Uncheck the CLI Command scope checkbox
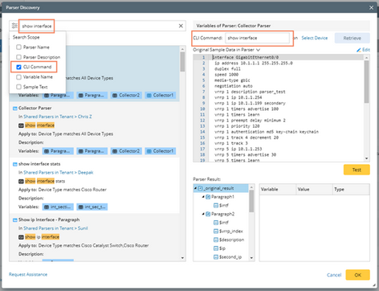Viewport: 379px width, 291px height. click(18, 67)
